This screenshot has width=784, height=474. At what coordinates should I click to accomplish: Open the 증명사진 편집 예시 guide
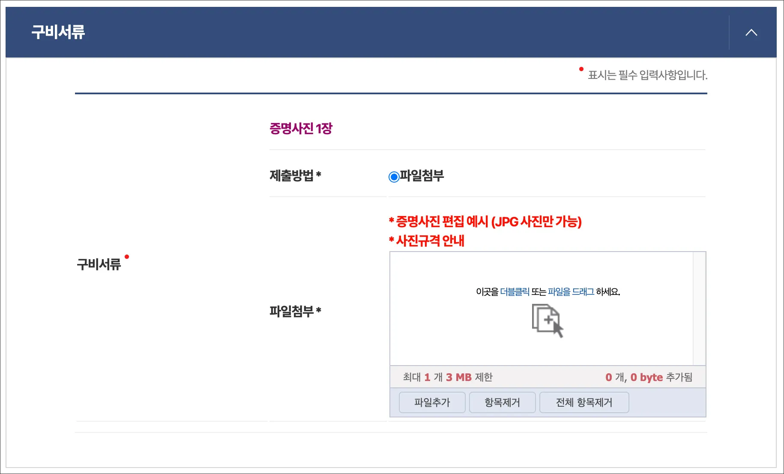pyautogui.click(x=485, y=222)
